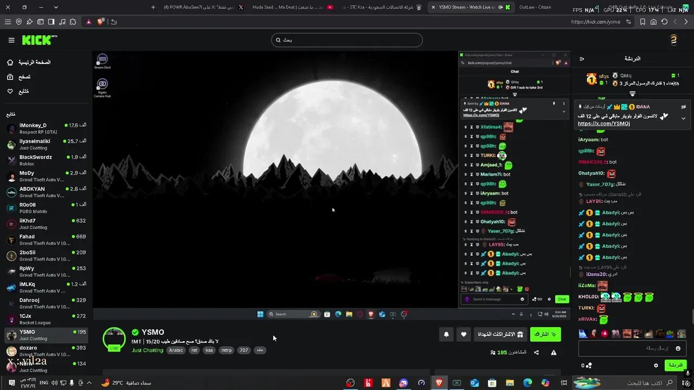
Task: Click username Ghatyah10 in chat
Action: pos(591,173)
